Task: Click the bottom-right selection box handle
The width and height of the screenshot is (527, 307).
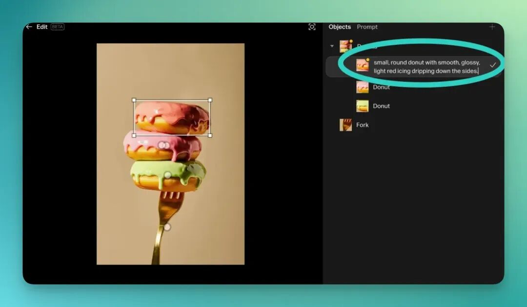Action: [210, 135]
